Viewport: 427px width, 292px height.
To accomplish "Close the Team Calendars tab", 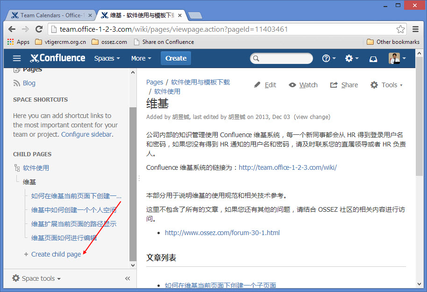I will (90, 15).
